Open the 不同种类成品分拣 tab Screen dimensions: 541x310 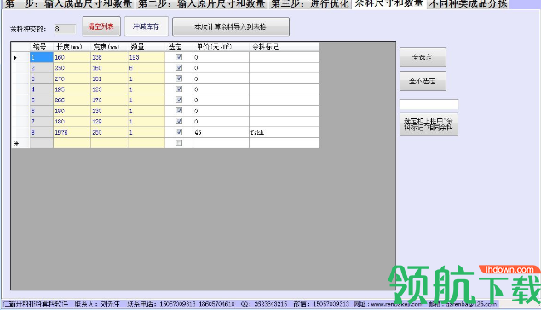click(468, 4)
